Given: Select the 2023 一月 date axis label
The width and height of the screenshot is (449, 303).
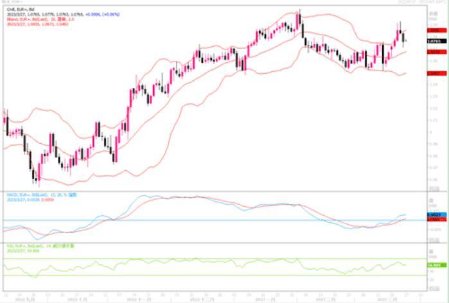Looking at the screenshot, I should pos(264,300).
